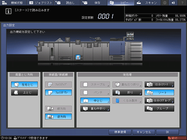Click the キャンセル cancel button
The width and height of the screenshot is (187, 140).
(144, 132)
